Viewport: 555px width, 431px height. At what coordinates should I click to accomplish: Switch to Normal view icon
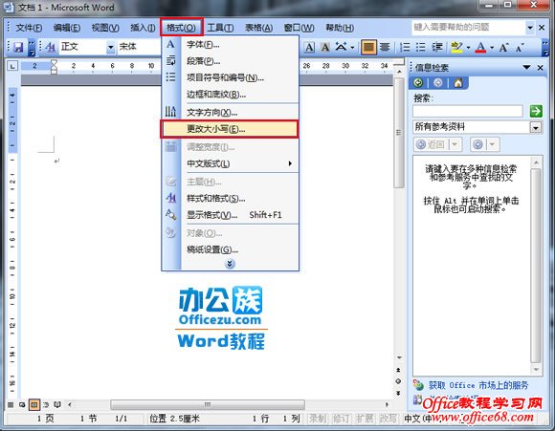click(x=11, y=404)
